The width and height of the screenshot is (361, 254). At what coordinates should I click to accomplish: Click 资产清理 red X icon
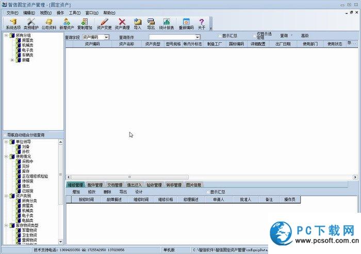coord(122,24)
